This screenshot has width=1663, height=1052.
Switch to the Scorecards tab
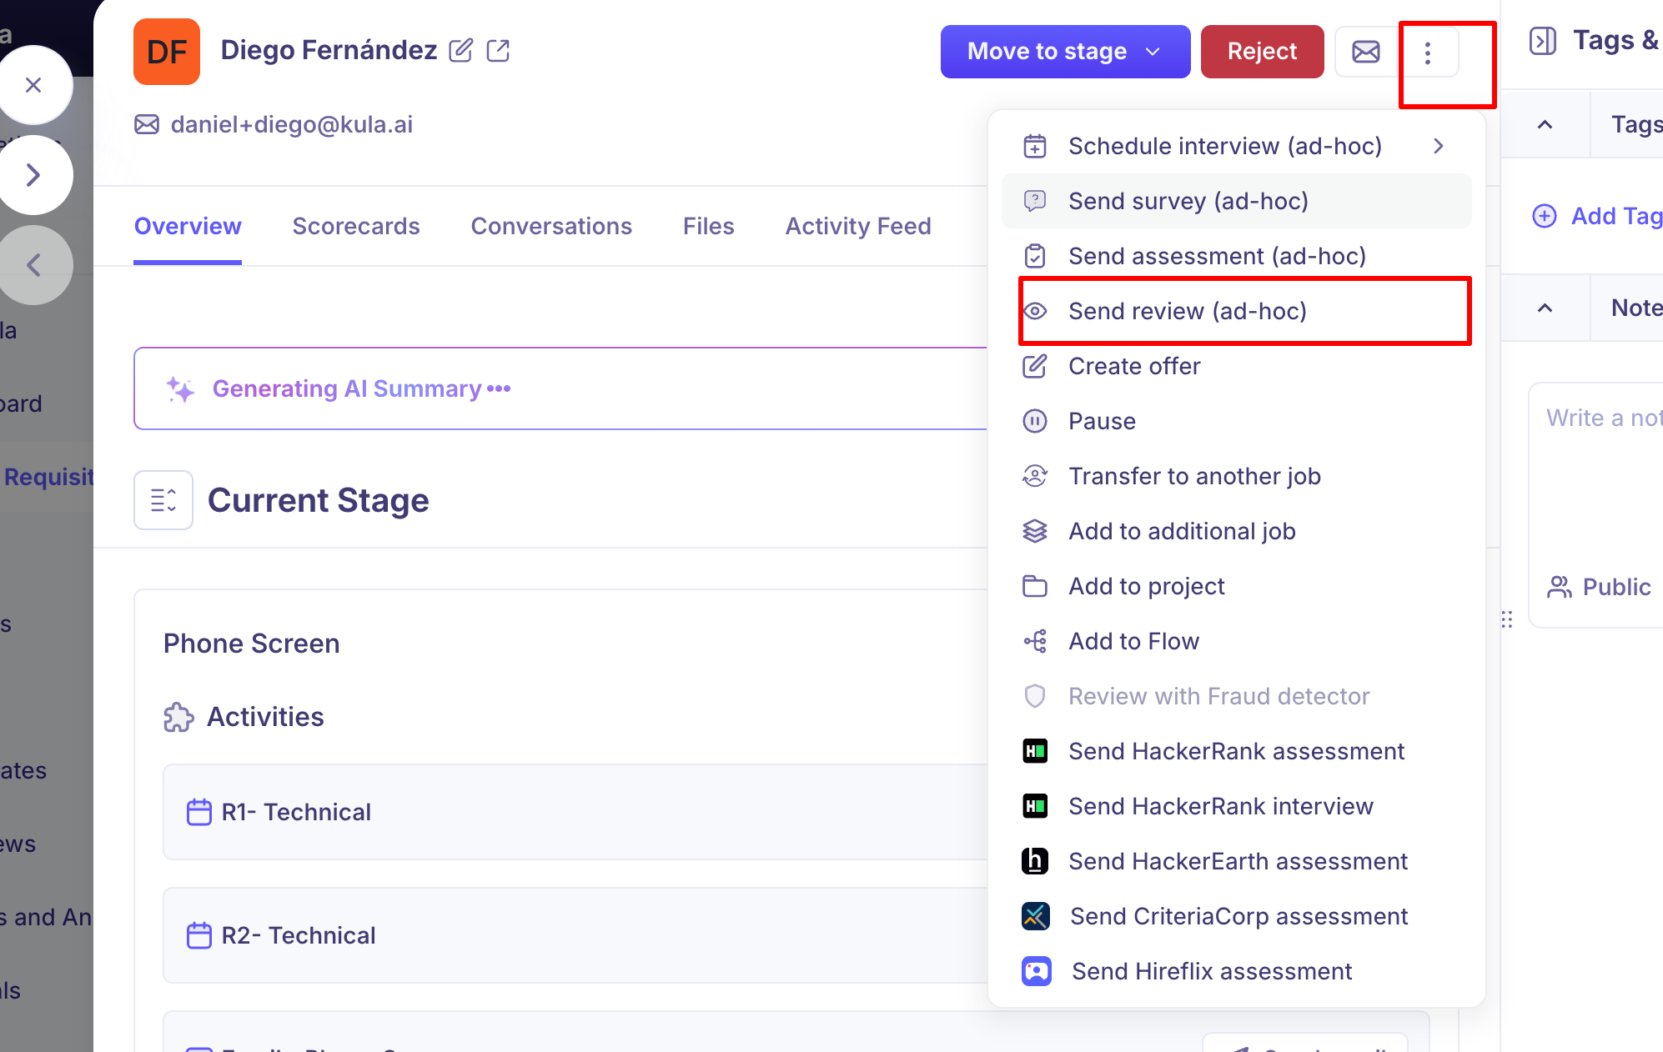(x=356, y=226)
